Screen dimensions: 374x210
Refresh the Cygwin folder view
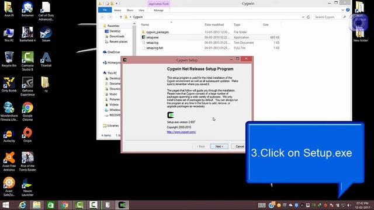coord(308,17)
